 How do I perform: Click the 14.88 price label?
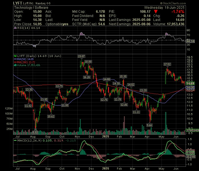[x=107, y=79]
